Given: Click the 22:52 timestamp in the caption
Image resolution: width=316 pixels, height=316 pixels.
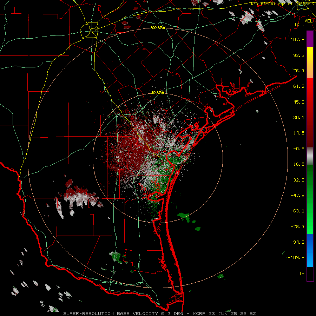Looking at the screenshot, I should tap(249, 314).
